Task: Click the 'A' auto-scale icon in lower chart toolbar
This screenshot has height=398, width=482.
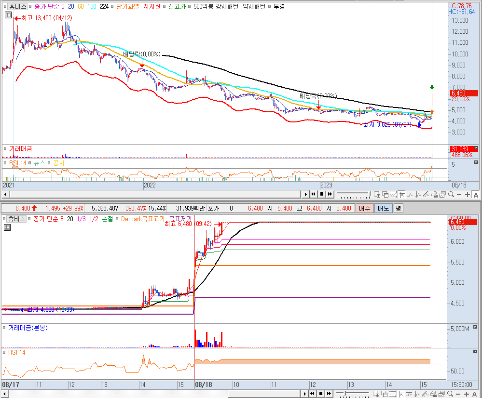Action: (x=475, y=394)
